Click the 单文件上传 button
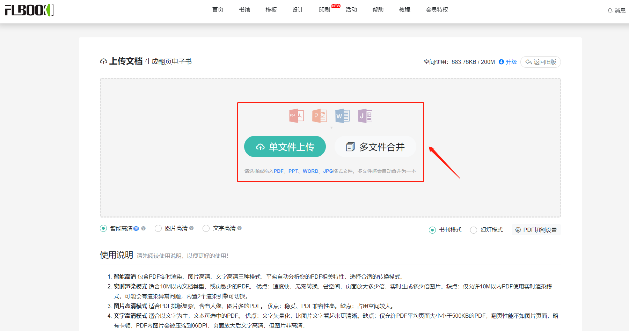This screenshot has width=629, height=331. [x=285, y=147]
